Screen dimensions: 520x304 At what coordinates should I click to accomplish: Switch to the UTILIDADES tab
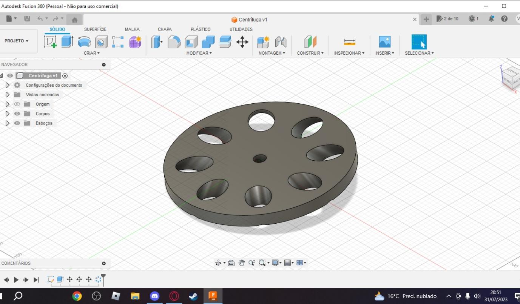241,29
